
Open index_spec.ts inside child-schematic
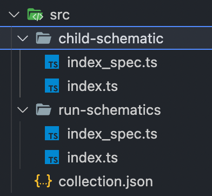point(112,62)
